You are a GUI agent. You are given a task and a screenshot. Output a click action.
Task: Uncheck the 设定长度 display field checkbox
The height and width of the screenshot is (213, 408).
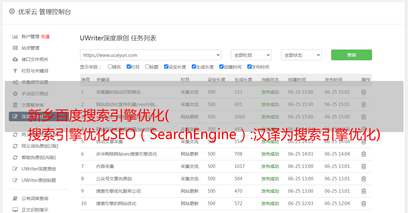tap(166, 67)
